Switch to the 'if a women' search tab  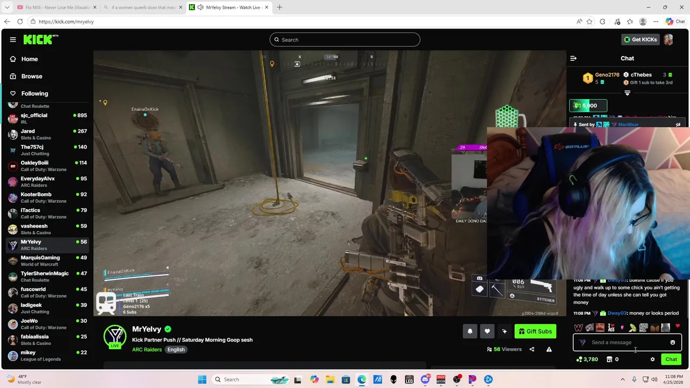click(142, 8)
